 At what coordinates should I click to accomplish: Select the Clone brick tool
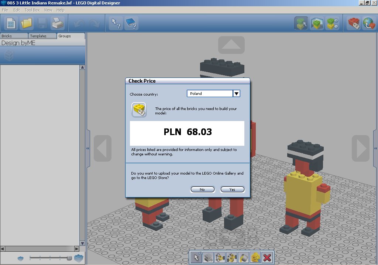pyautogui.click(x=208, y=258)
